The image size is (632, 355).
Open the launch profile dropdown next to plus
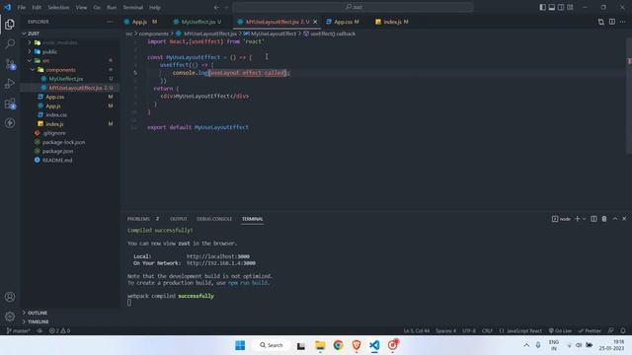pos(584,219)
